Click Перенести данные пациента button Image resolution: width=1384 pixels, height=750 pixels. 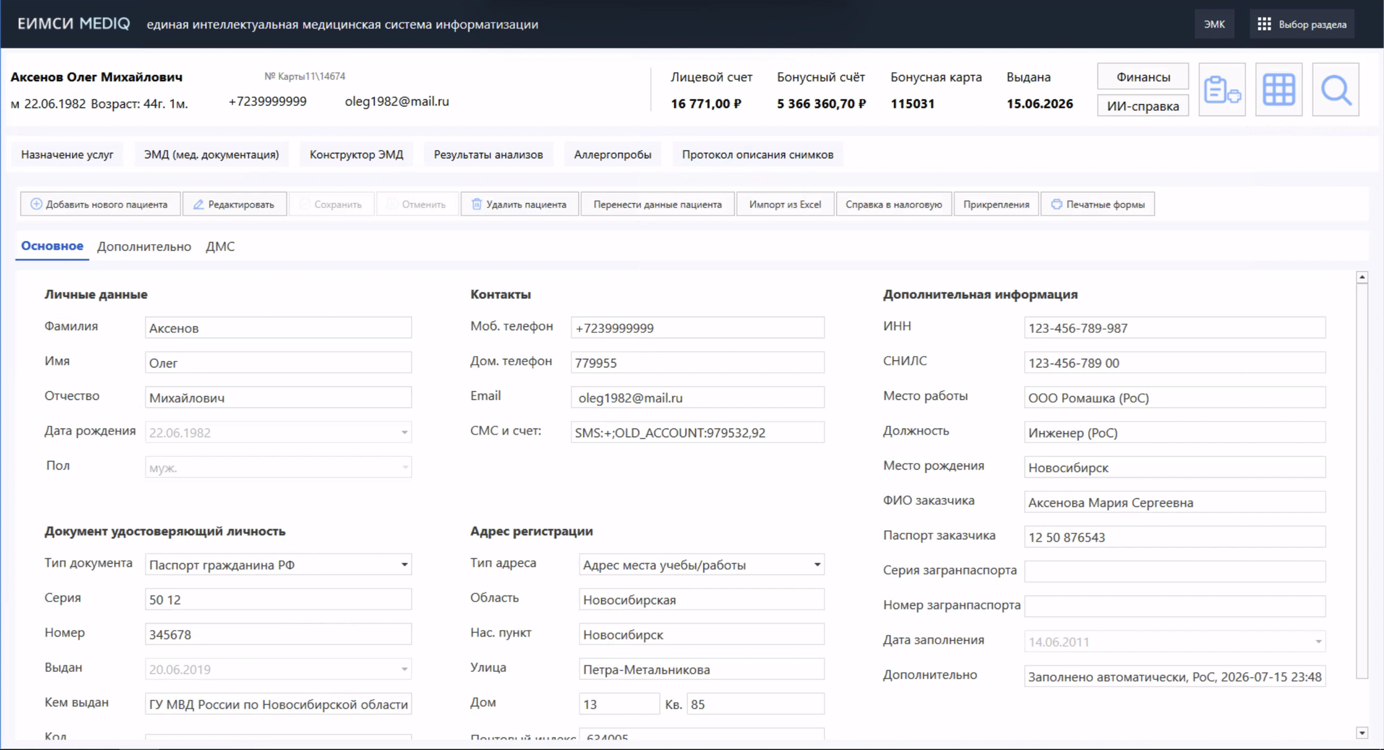tap(657, 204)
